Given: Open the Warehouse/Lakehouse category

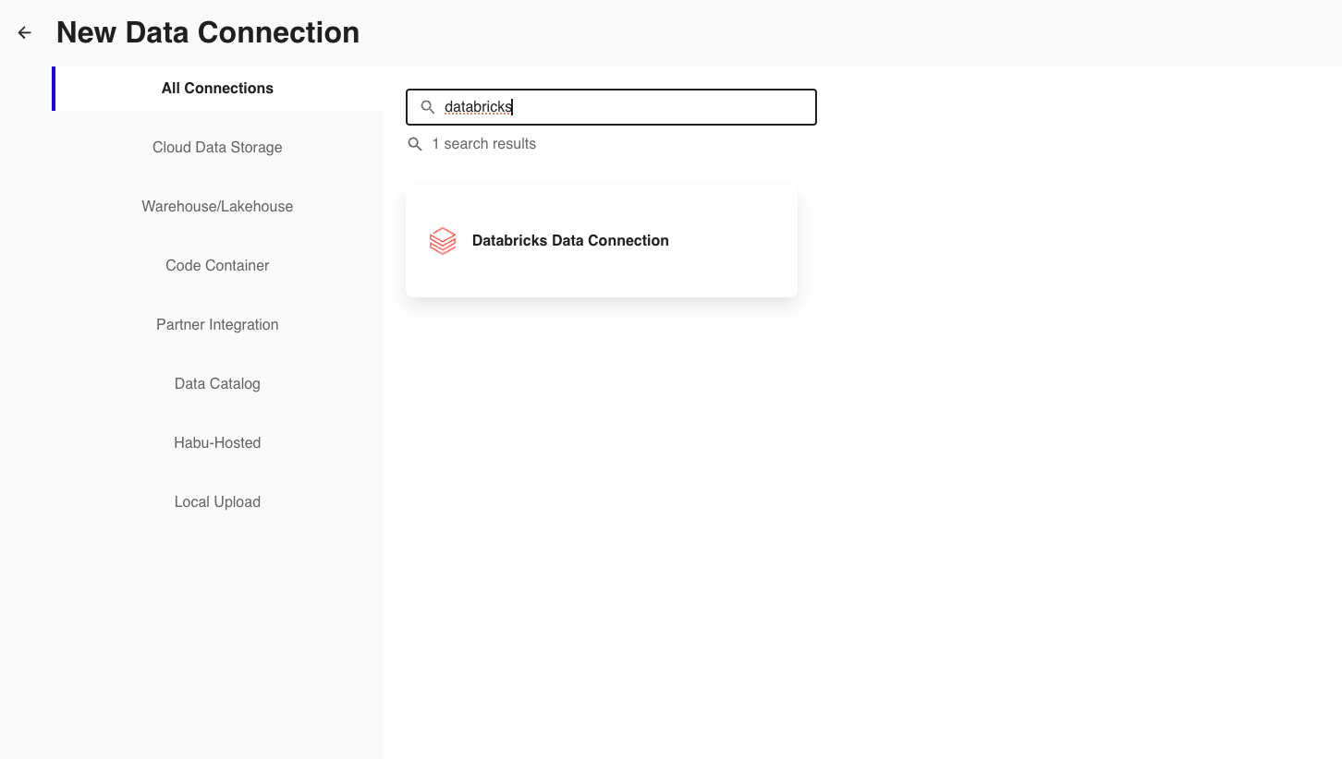Looking at the screenshot, I should (x=217, y=207).
